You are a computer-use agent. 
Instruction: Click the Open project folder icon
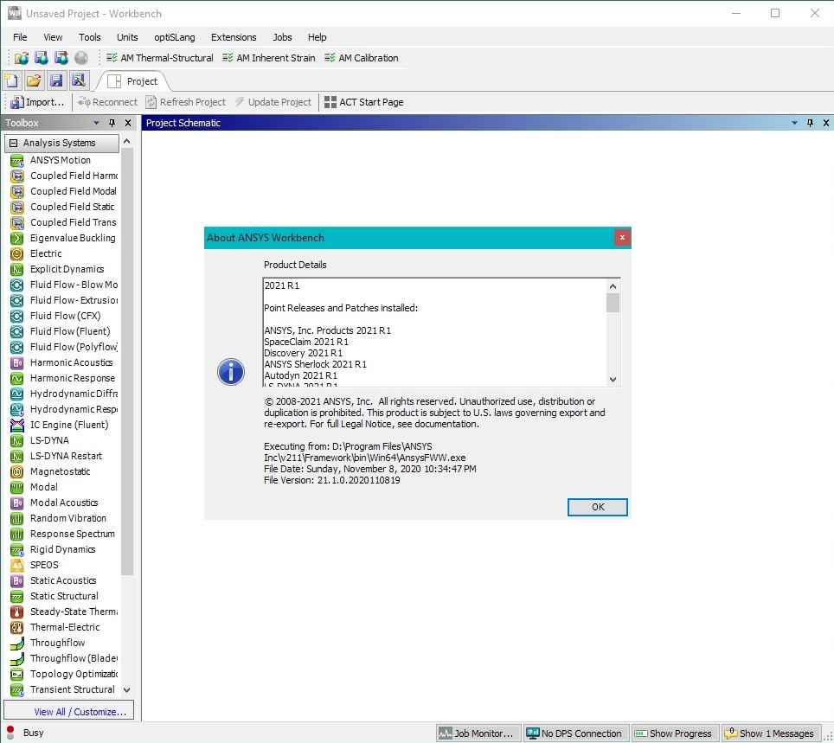pos(34,80)
